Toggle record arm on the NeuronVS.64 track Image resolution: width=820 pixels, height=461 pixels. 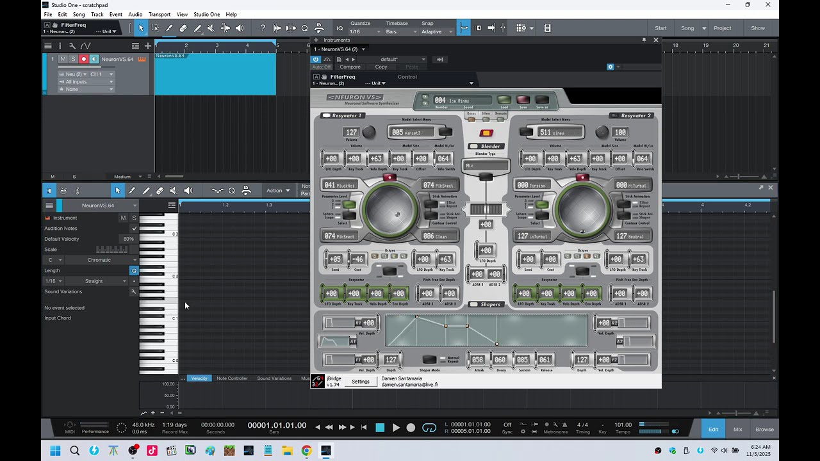coord(83,59)
